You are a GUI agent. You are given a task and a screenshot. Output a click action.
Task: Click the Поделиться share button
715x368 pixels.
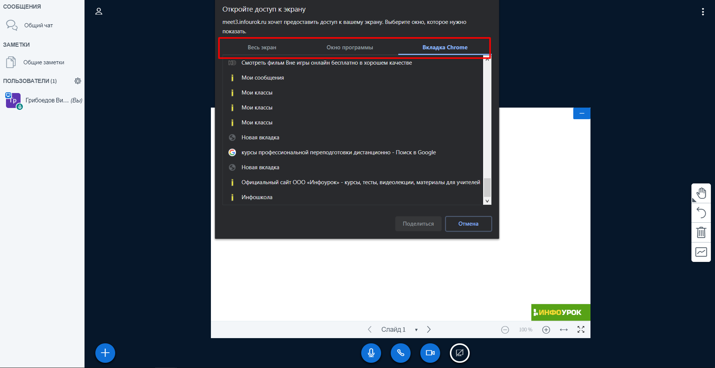418,224
